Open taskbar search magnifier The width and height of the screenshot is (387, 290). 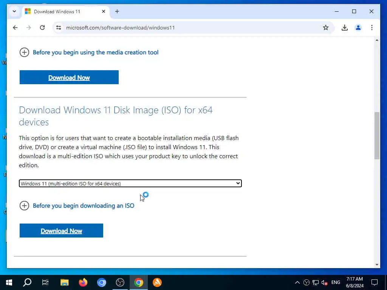click(27, 282)
